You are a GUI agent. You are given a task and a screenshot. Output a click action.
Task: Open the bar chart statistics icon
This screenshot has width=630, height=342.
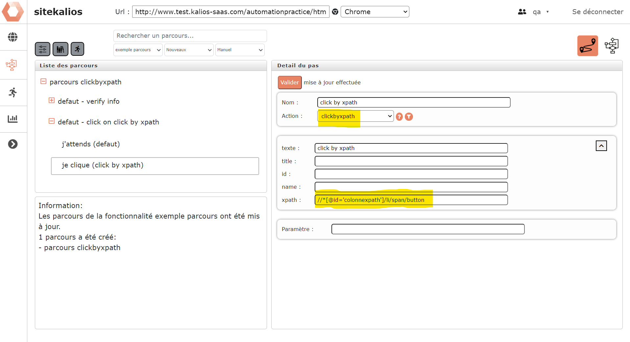pos(13,119)
